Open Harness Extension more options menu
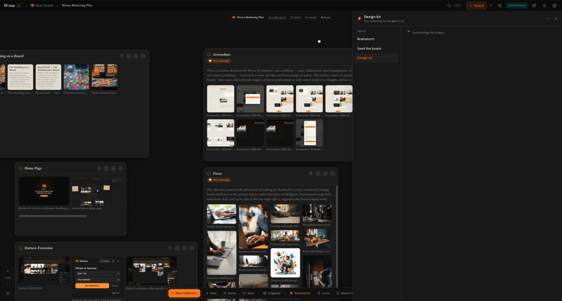The image size is (562, 301). click(192, 248)
